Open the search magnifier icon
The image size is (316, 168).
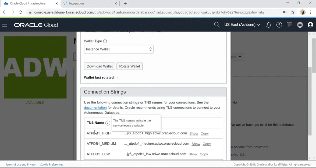(217, 25)
